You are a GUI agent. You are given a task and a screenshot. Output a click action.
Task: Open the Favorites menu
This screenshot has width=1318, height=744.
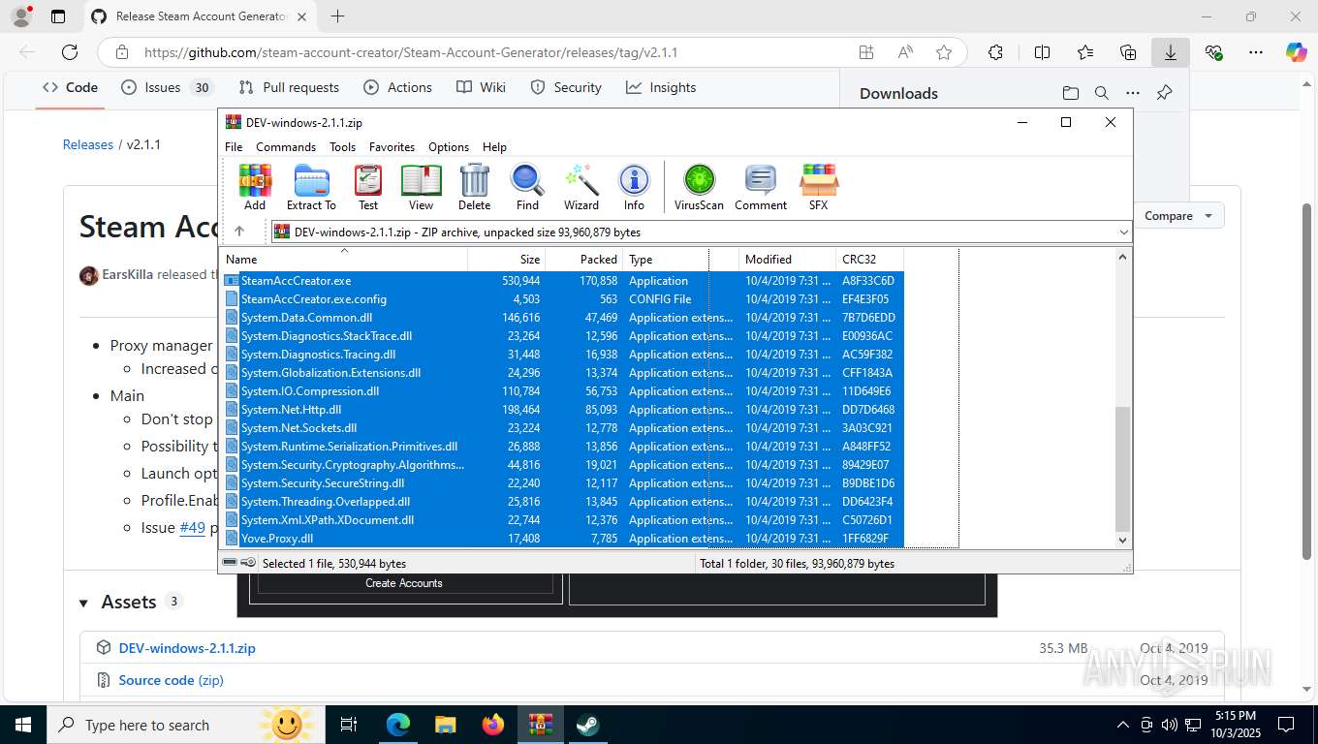pyautogui.click(x=392, y=147)
